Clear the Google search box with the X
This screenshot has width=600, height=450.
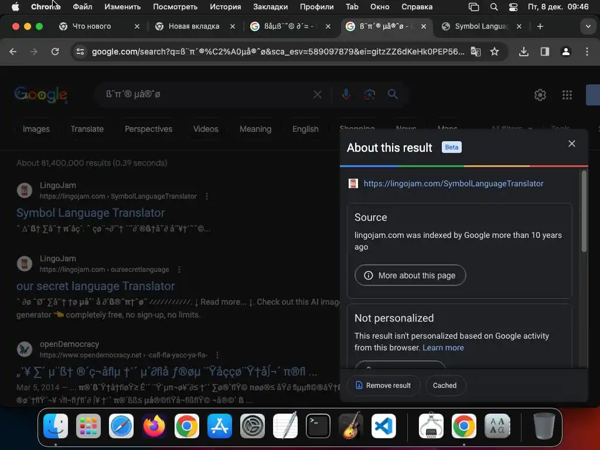(317, 94)
